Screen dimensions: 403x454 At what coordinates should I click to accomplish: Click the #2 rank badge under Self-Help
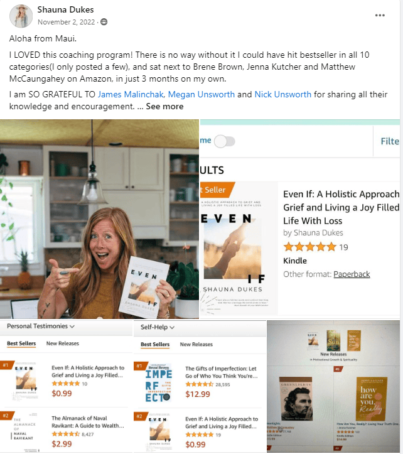[x=140, y=416]
